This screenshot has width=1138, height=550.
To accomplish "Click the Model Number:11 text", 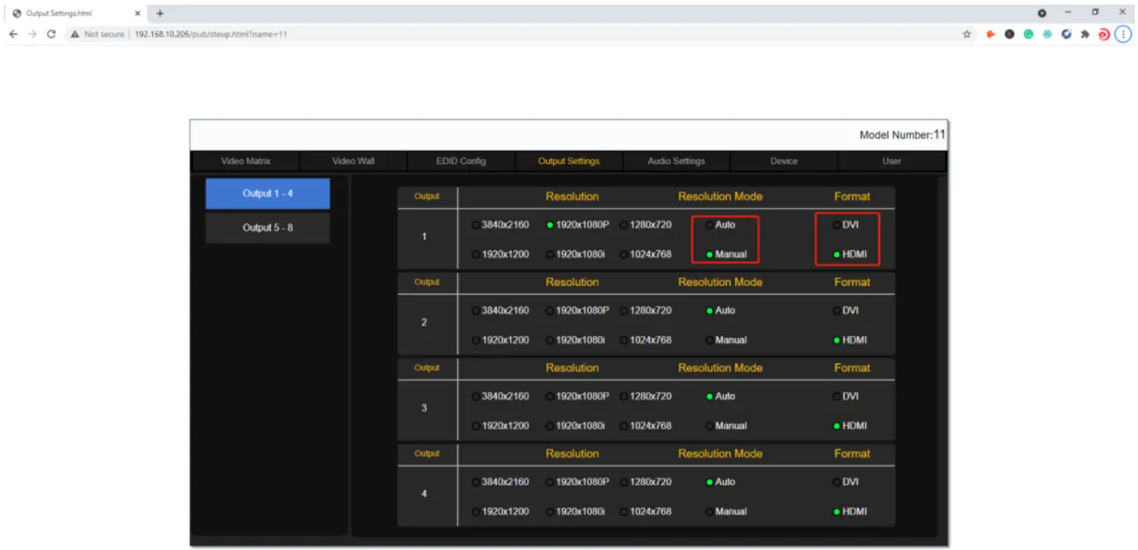I will tap(902, 135).
